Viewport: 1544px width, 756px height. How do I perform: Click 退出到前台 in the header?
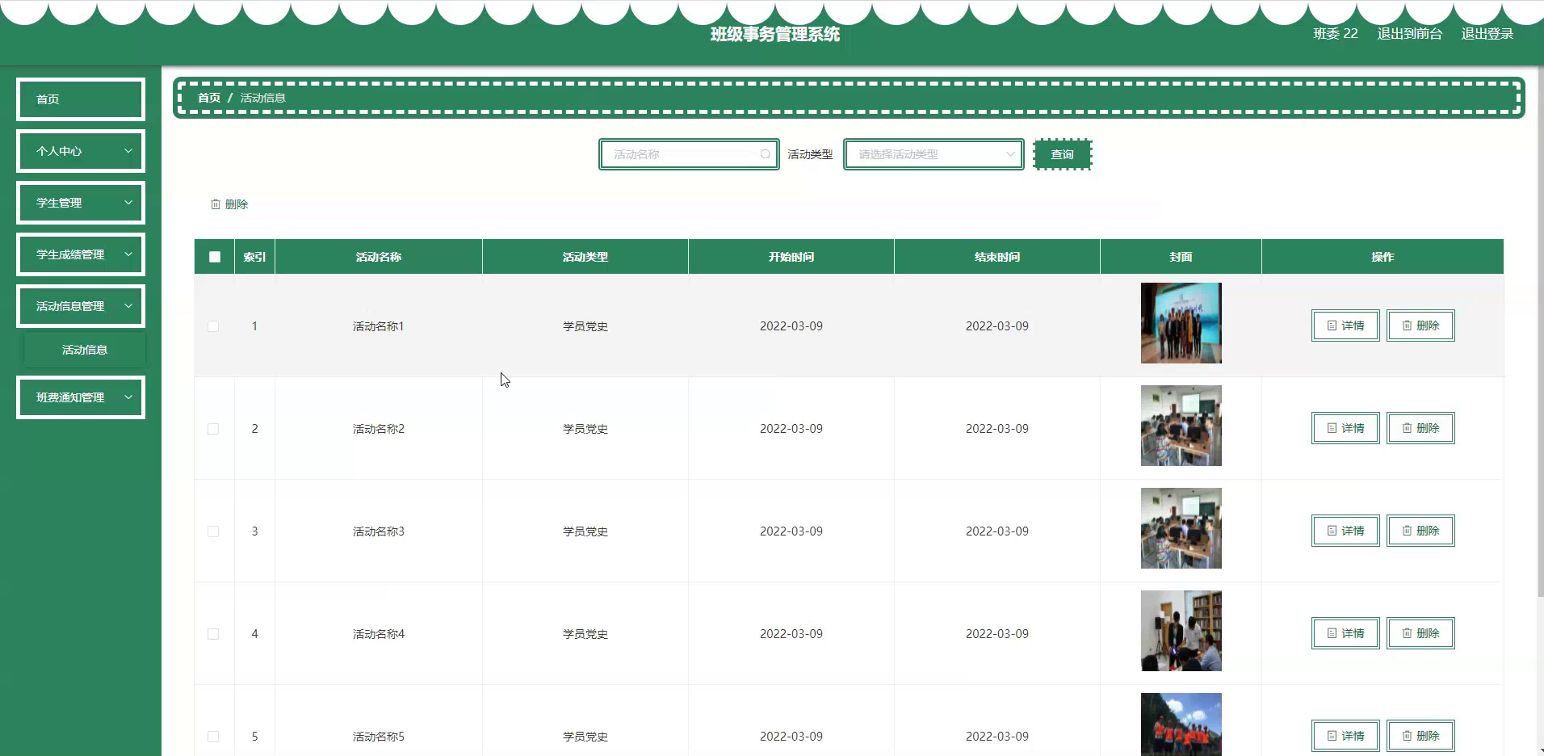pyautogui.click(x=1409, y=34)
